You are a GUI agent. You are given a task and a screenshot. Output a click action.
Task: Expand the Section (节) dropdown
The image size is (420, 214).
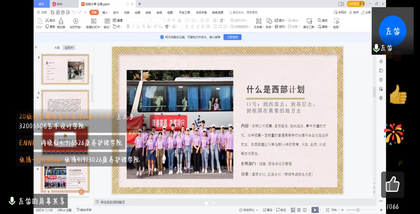(x=121, y=27)
